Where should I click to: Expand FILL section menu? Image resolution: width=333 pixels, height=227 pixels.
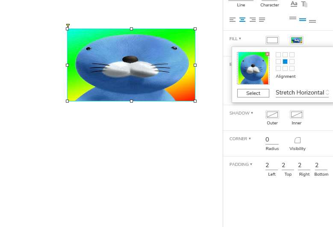click(235, 38)
